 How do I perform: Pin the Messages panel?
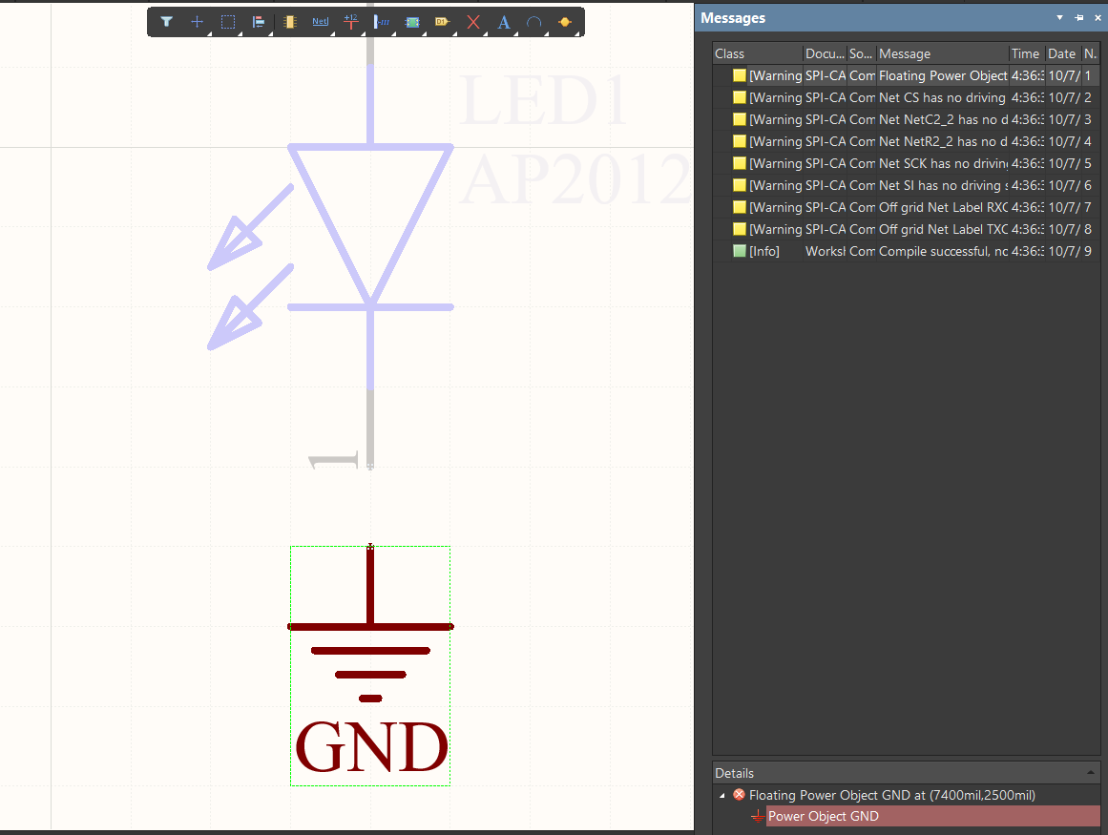(x=1079, y=18)
